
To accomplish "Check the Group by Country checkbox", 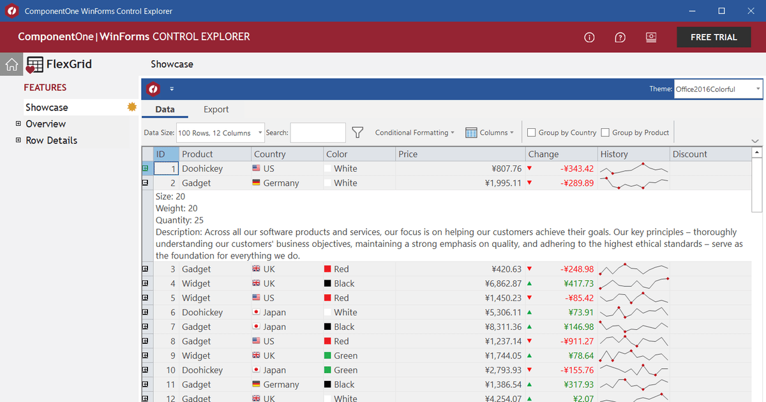I will tap(531, 133).
